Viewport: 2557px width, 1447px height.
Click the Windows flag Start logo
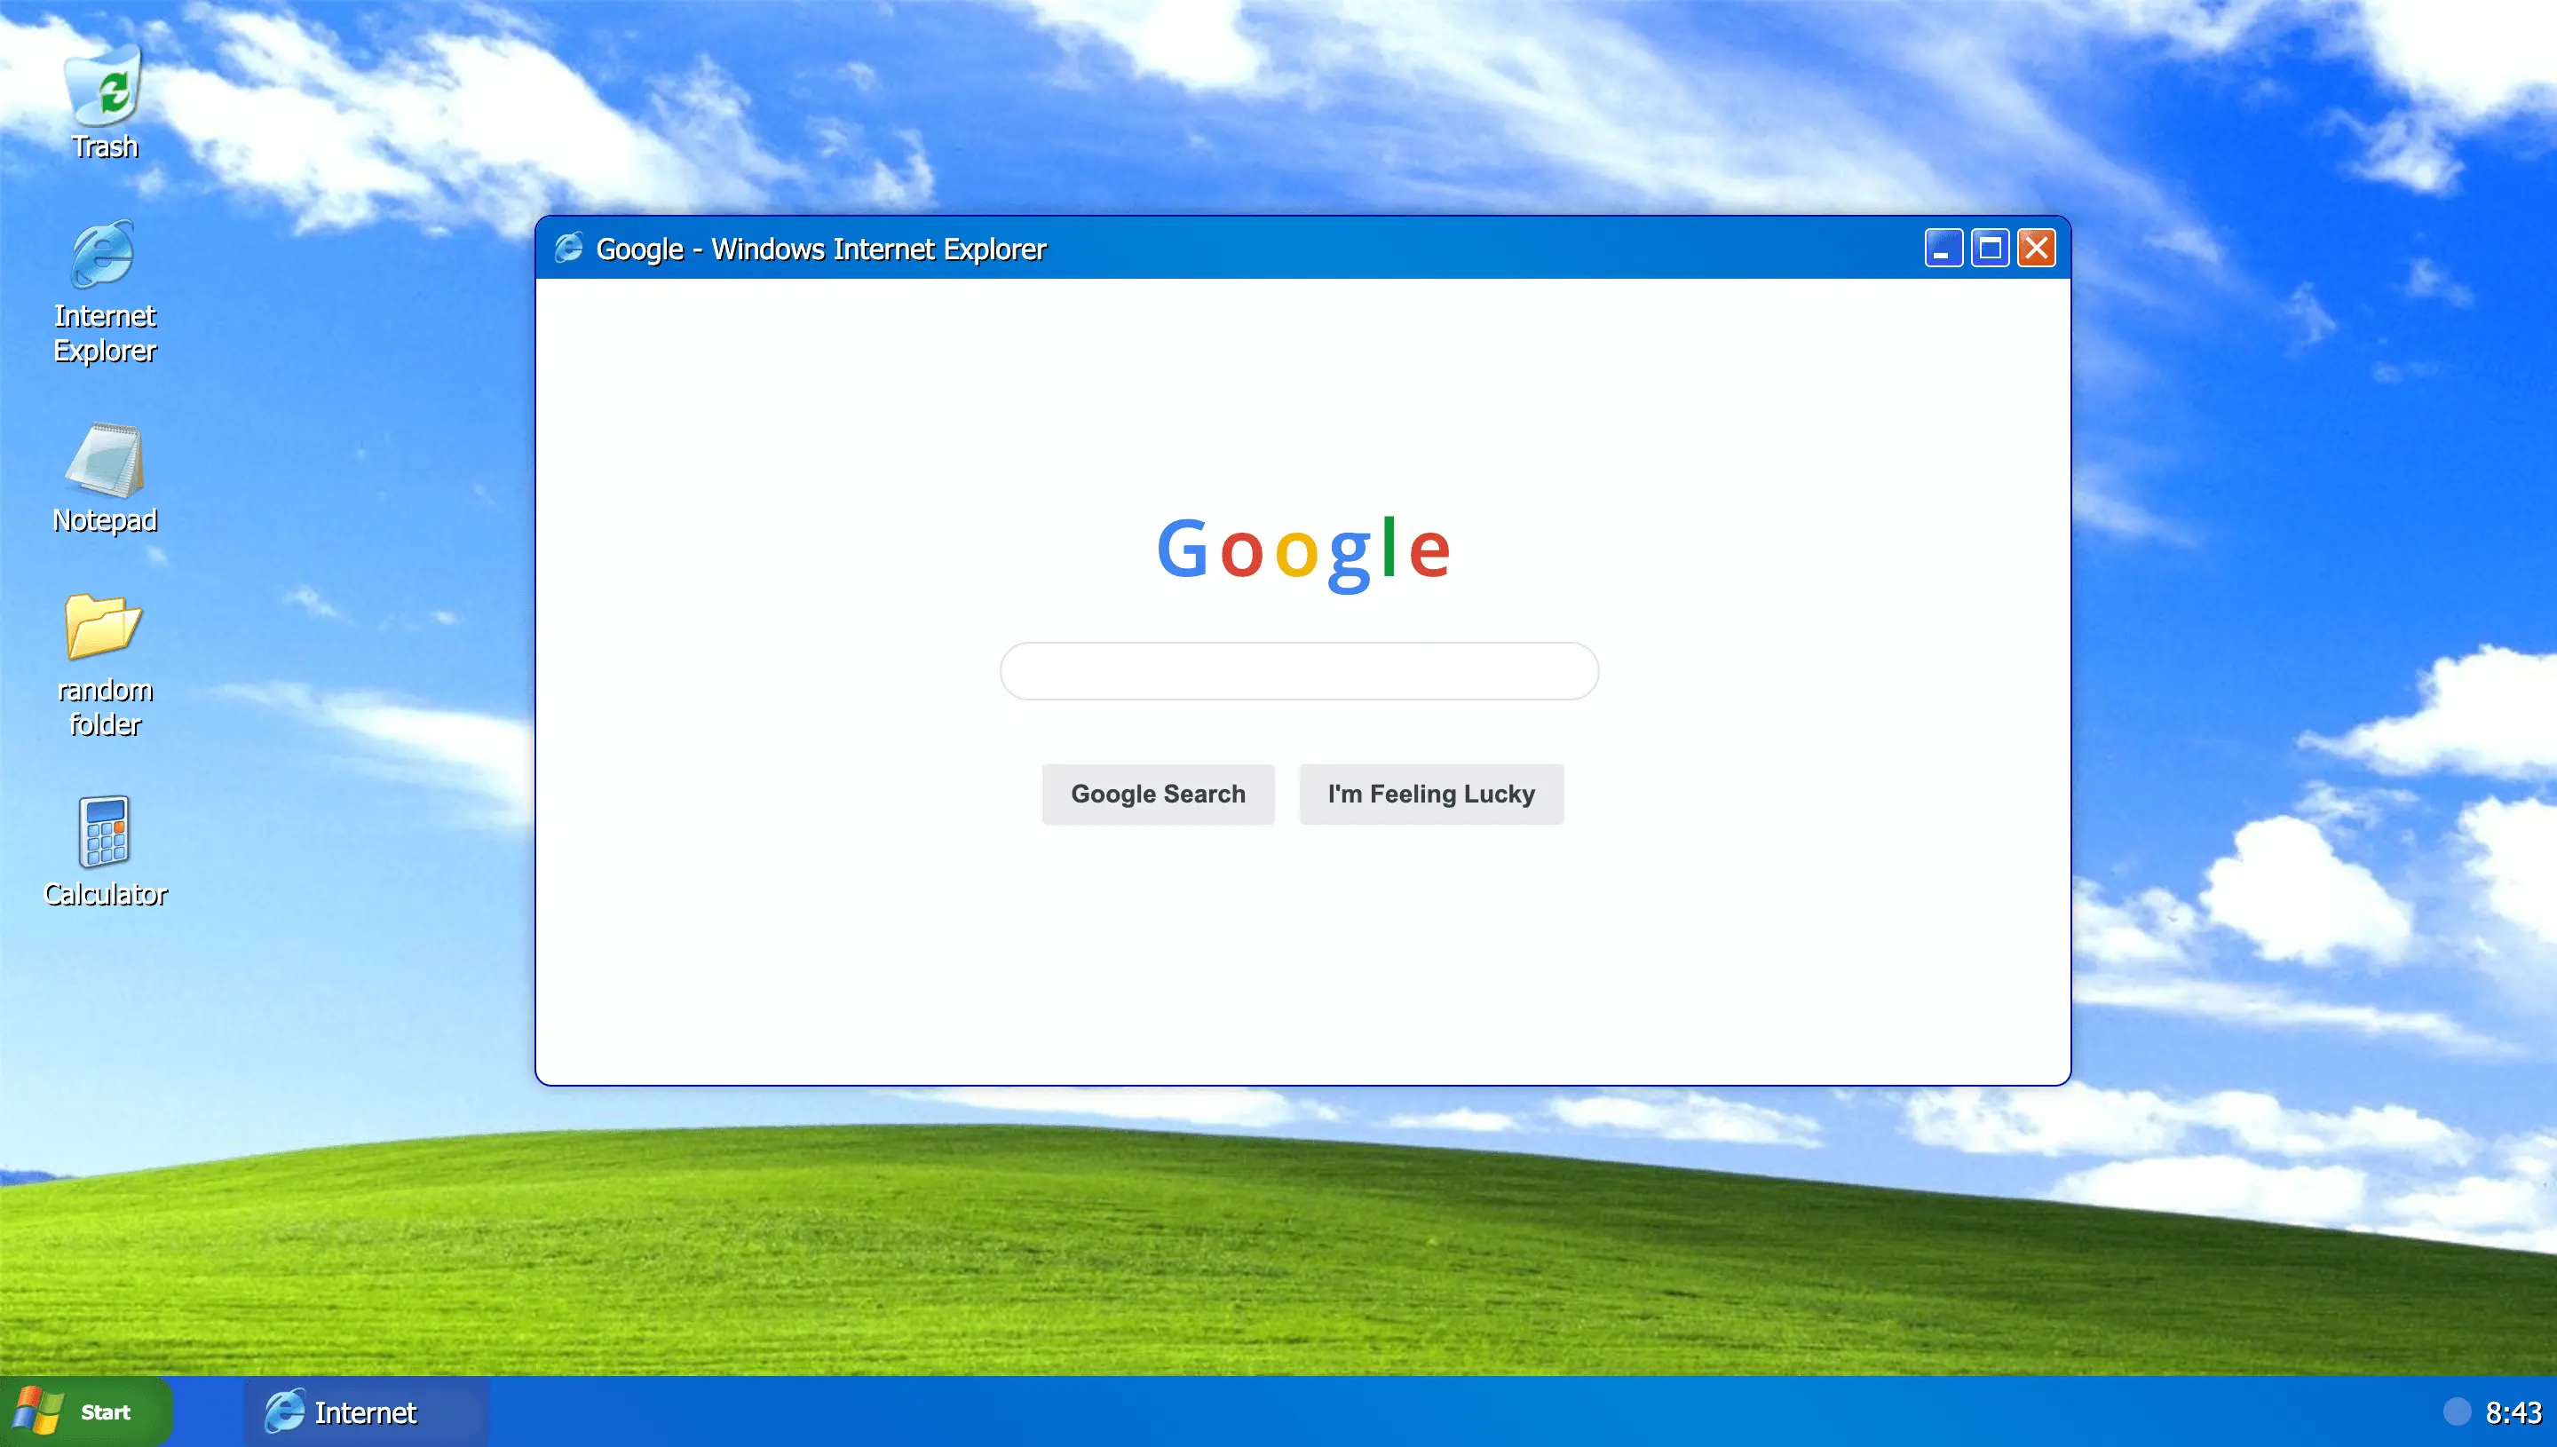(x=38, y=1411)
